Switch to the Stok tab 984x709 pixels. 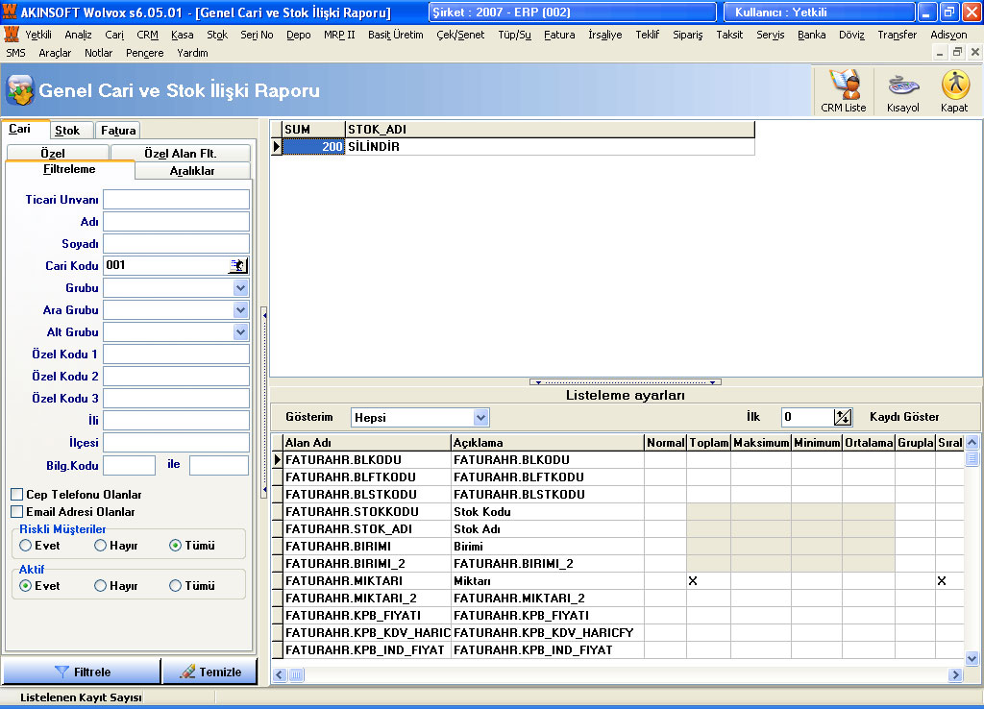coord(67,130)
